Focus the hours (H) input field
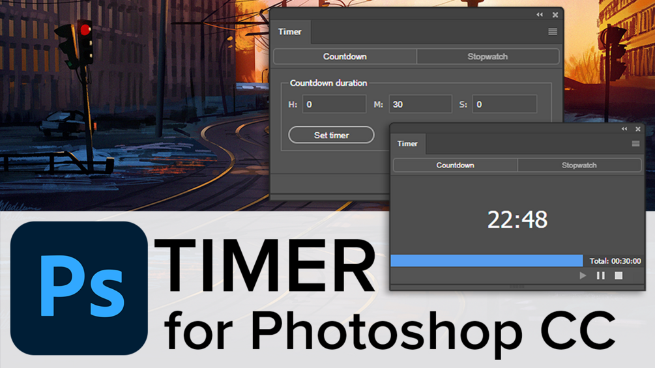 (x=334, y=104)
